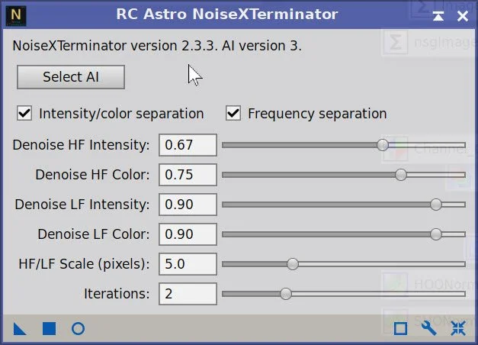Click the Denoise HF Intensity value field
Viewport: 478px width, 345px height.
[x=188, y=145]
